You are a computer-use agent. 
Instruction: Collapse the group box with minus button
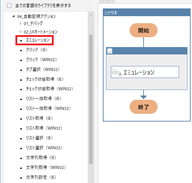110,51
